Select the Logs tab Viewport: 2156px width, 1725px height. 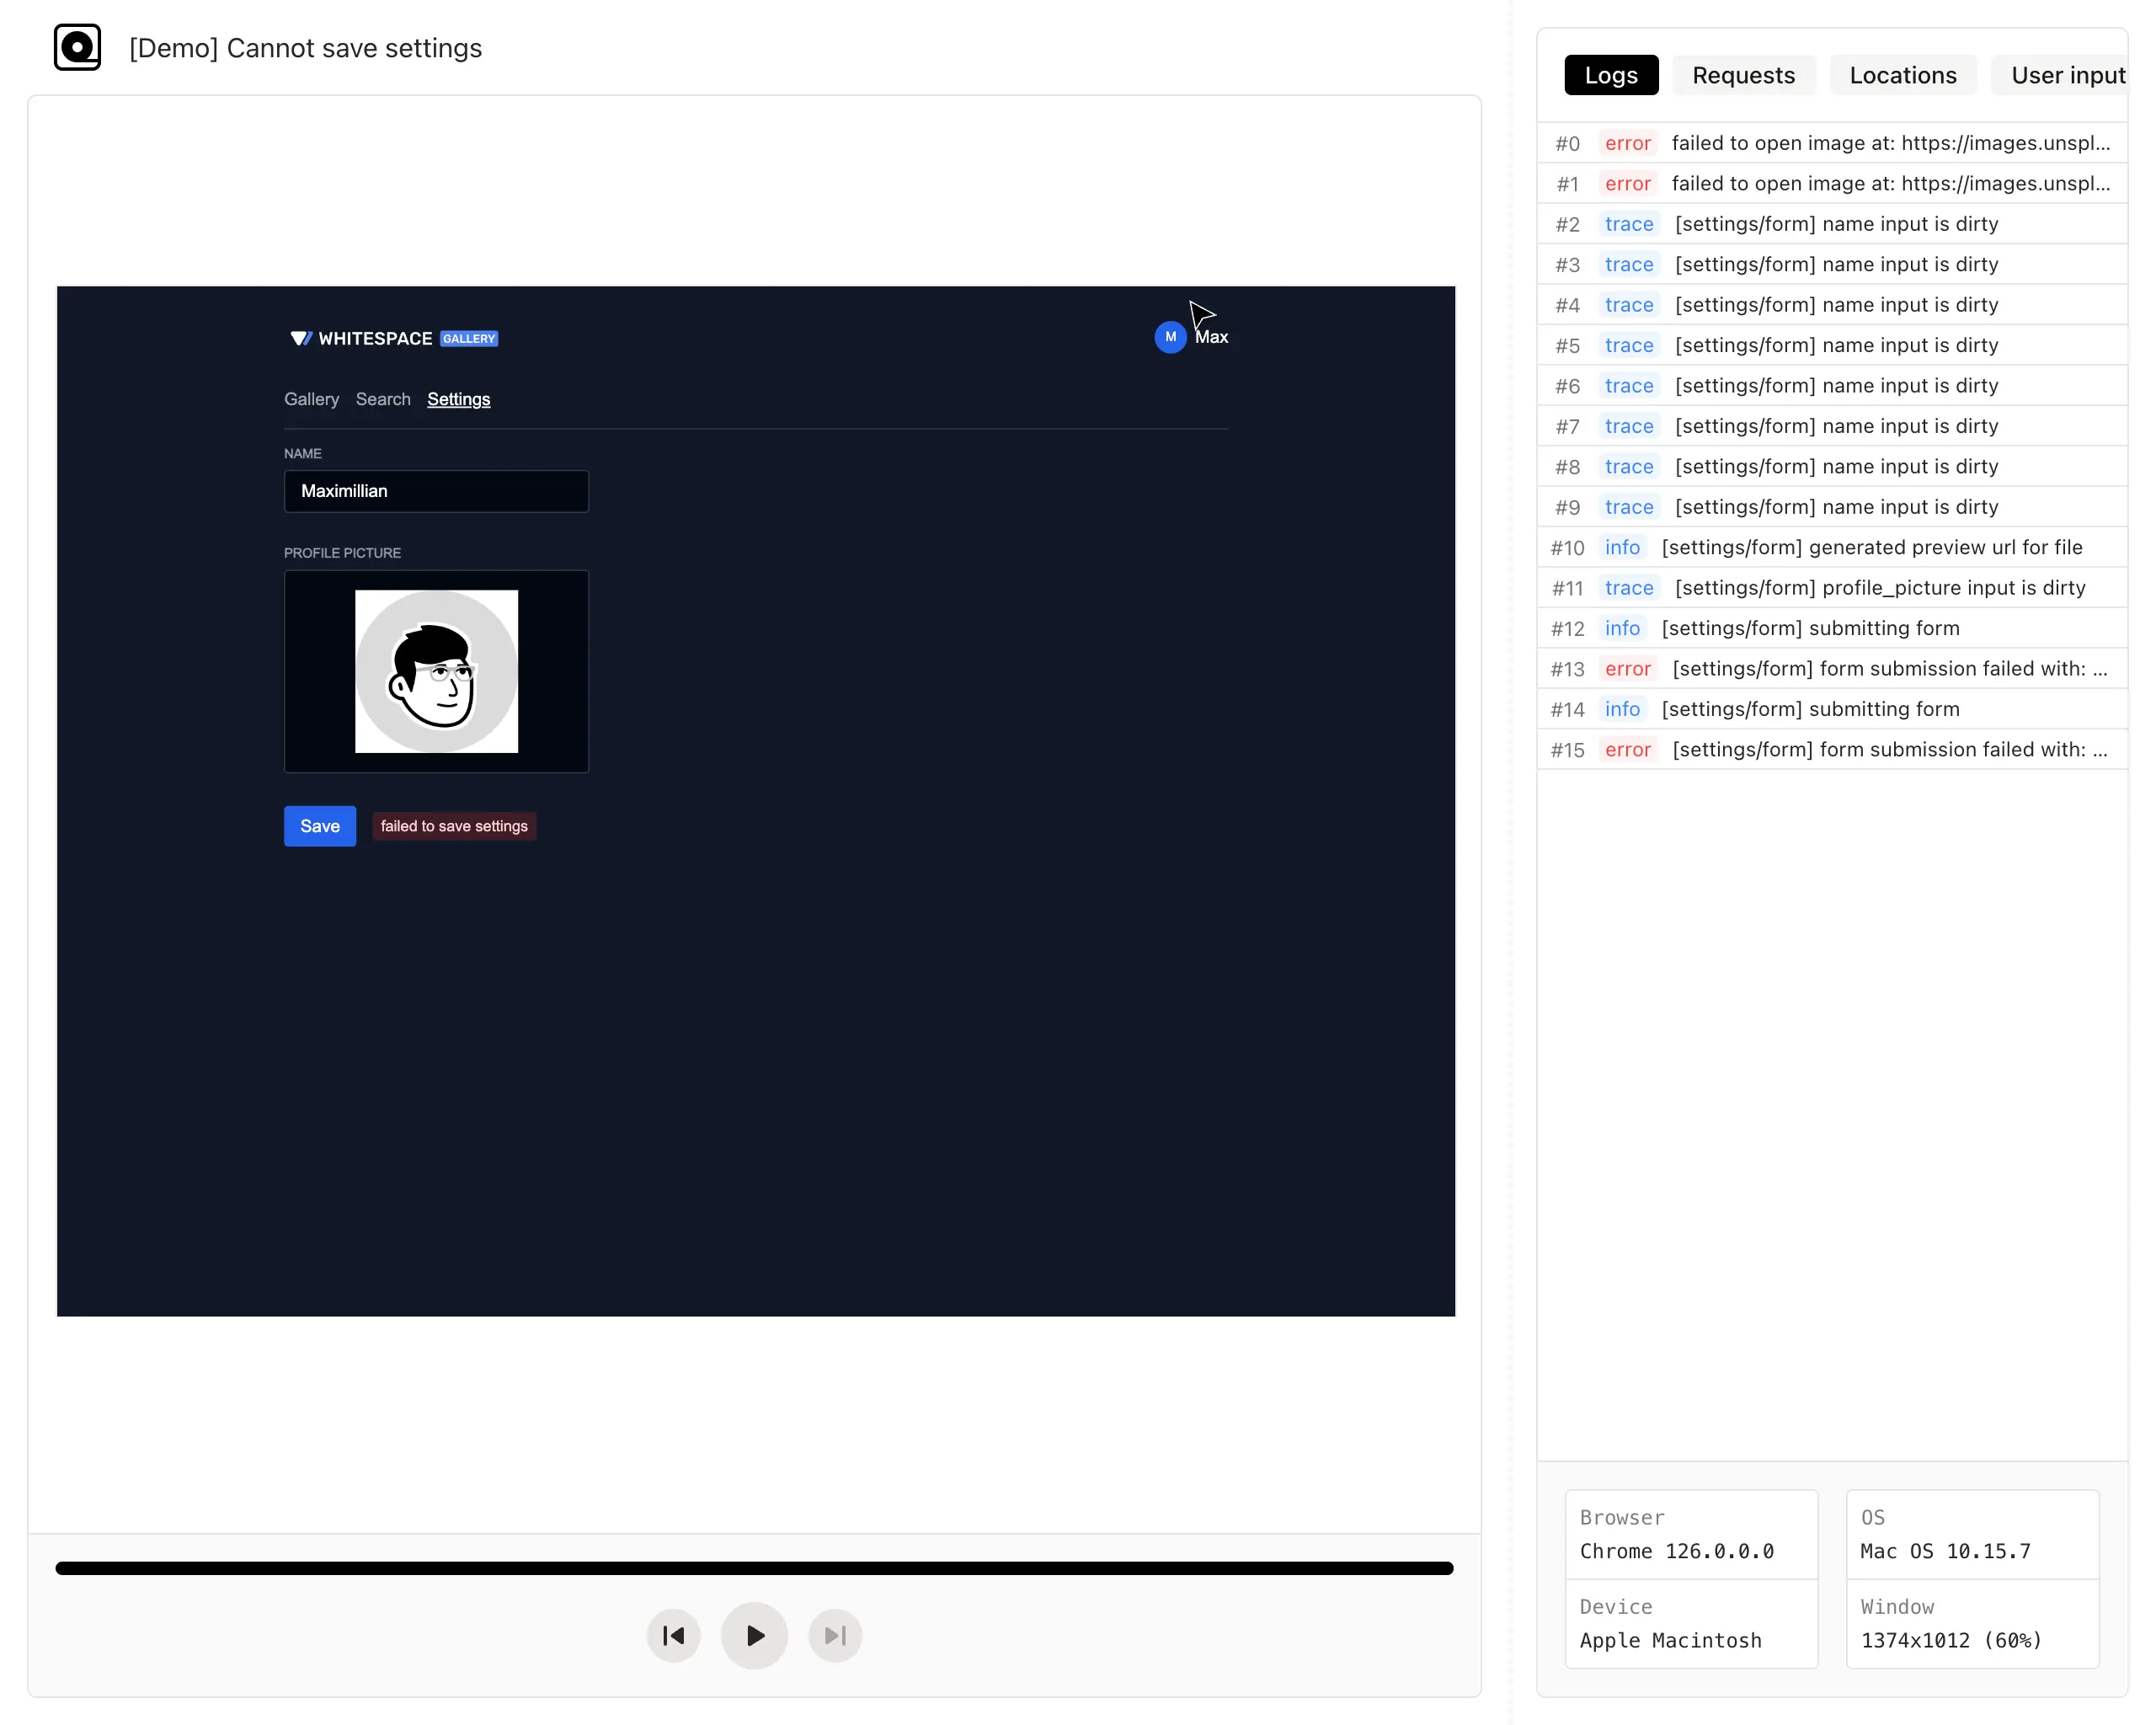point(1610,75)
